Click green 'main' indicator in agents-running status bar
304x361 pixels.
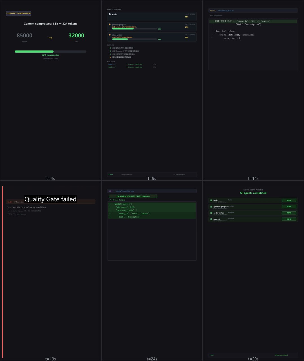pos(111,175)
